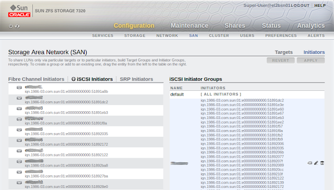Show the iSCSI Initiators list
This screenshot has width=334, height=190.
[x=94, y=79]
